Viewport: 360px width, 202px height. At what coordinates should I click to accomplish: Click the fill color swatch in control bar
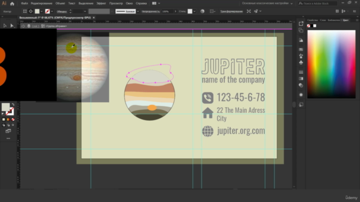pos(37,11)
